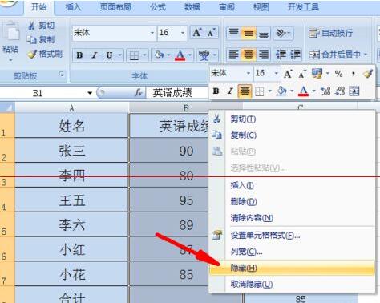
Task: Toggle bold in the ribbon font group
Action: [x=79, y=55]
